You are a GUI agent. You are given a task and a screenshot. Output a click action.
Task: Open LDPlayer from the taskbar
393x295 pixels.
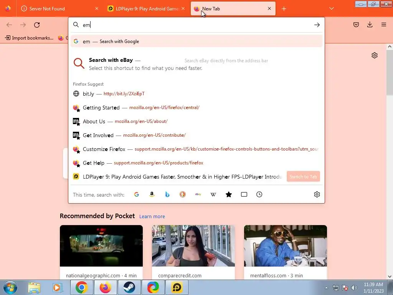pos(177,287)
